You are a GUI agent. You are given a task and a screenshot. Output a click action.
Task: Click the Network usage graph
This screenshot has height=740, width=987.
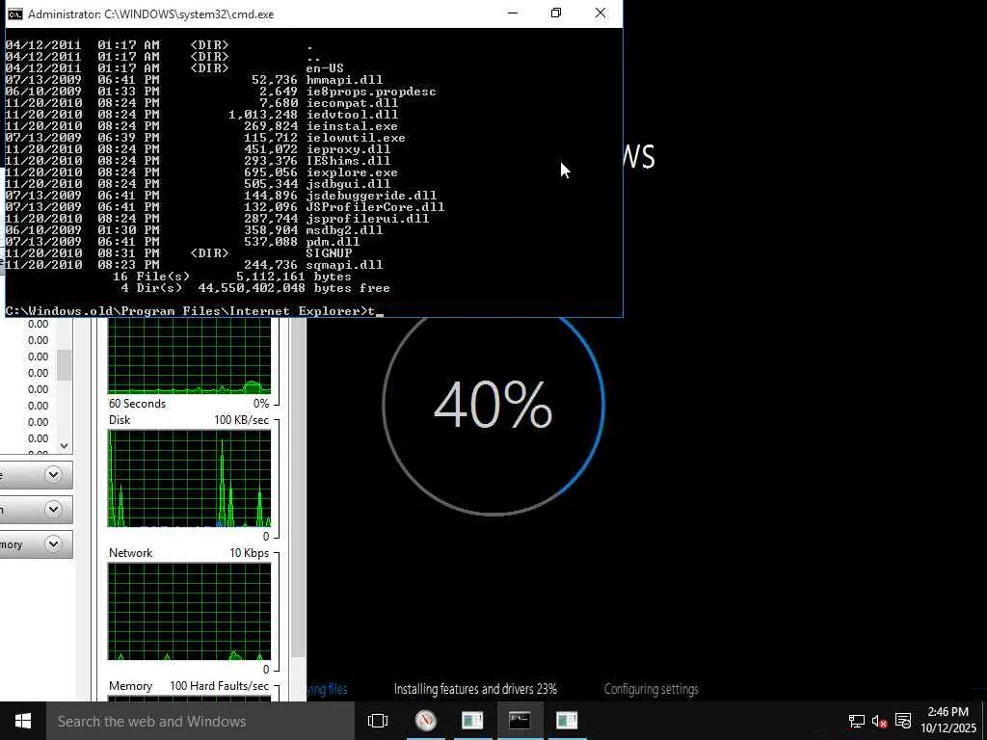point(190,612)
